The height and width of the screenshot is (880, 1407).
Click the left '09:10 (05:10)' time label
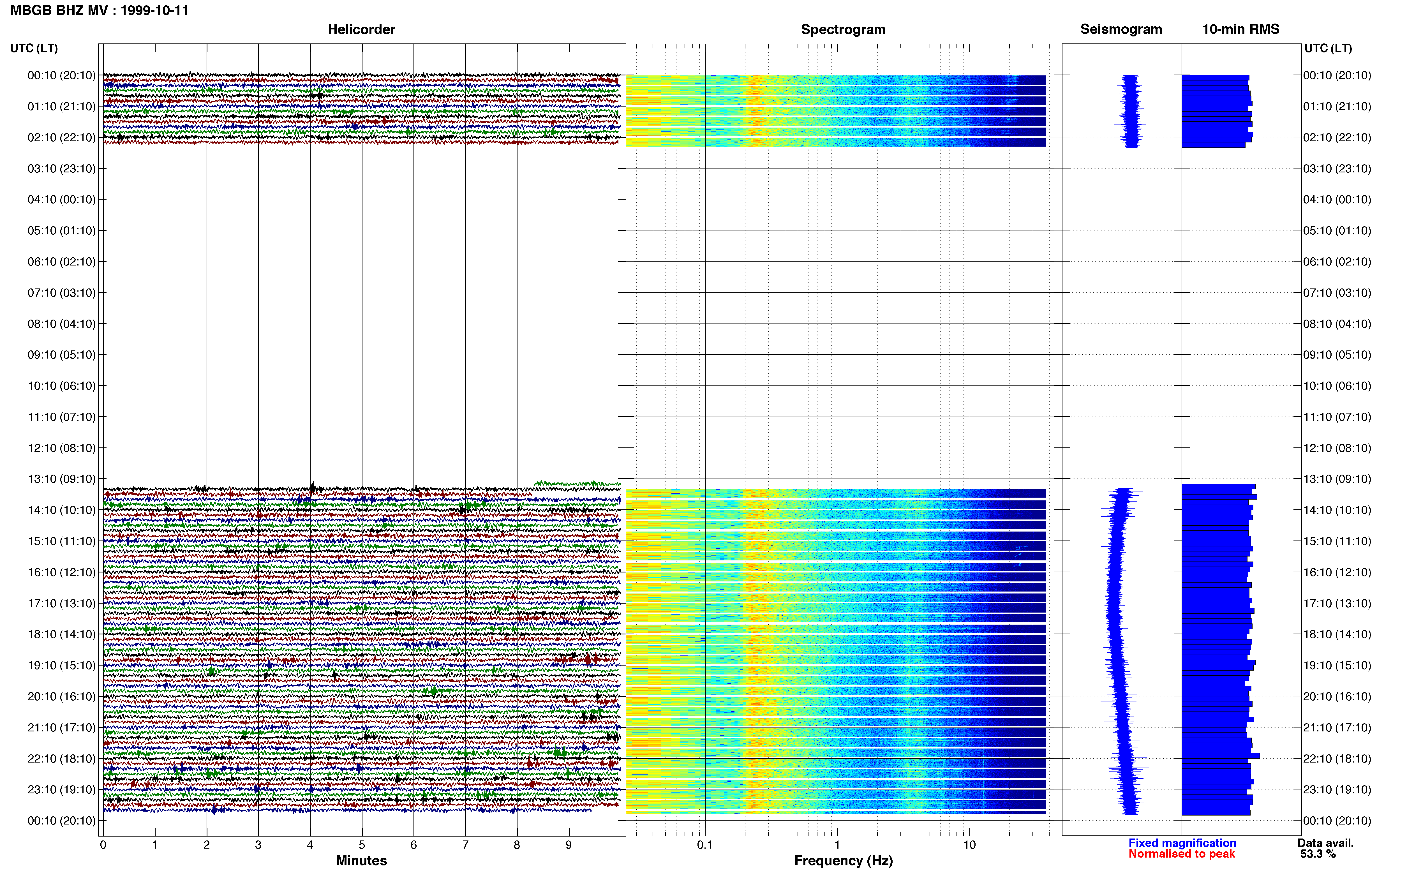[x=62, y=355]
